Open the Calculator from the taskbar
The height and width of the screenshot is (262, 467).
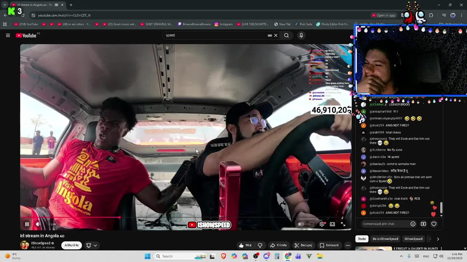277,256
